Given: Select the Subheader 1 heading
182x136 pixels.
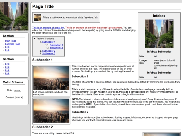Looking at the screenshot, I should (x=42, y=60).
